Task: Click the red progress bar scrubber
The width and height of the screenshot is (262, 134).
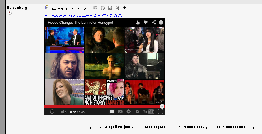Action: click(162, 106)
